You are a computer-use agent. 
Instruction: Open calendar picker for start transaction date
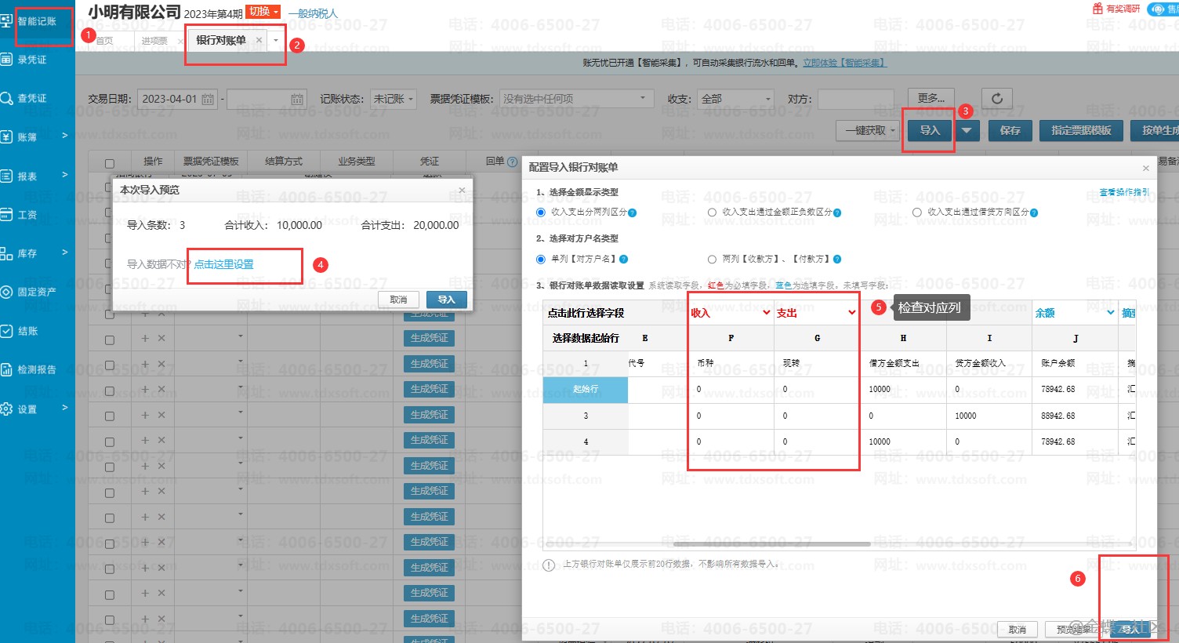coord(208,100)
